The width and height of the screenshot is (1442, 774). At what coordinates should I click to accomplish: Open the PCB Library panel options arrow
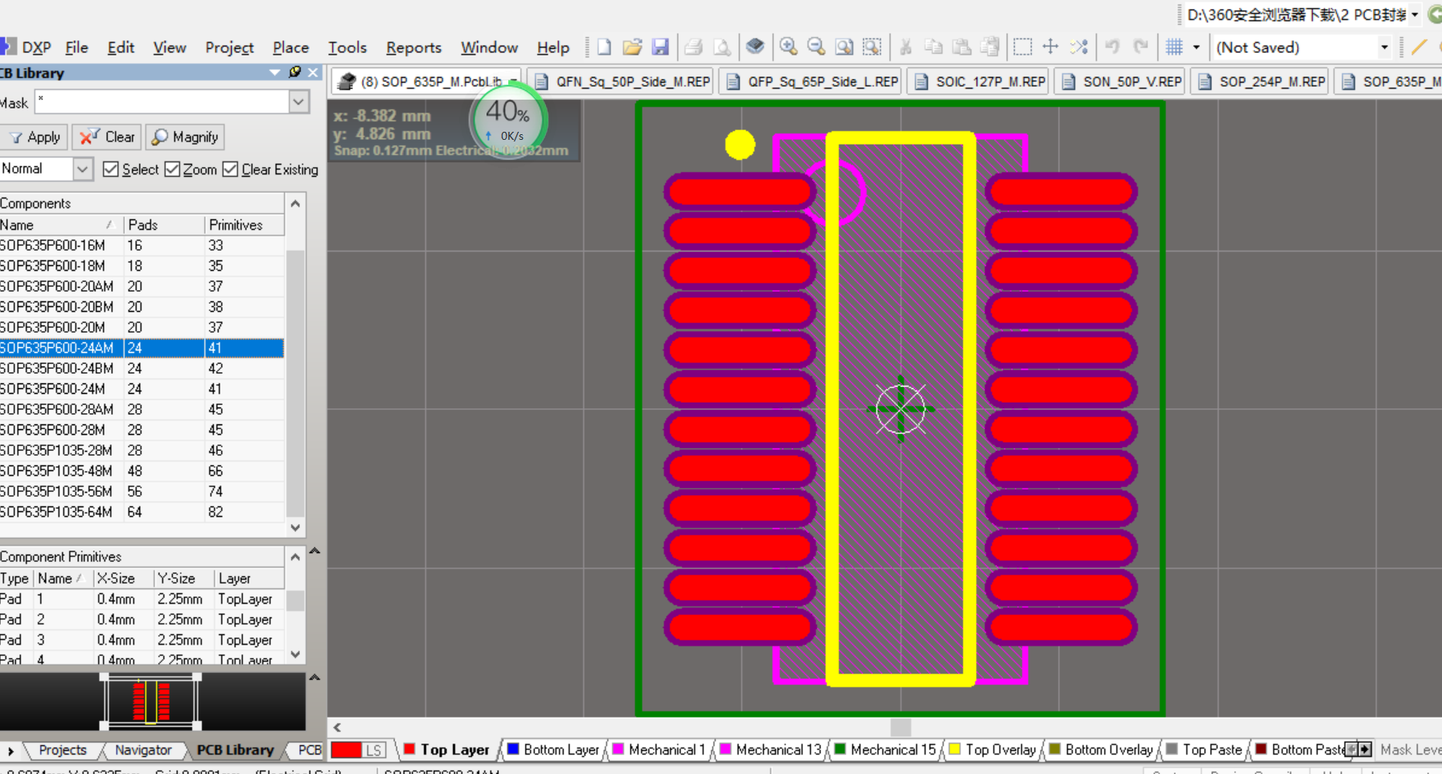pyautogui.click(x=274, y=72)
